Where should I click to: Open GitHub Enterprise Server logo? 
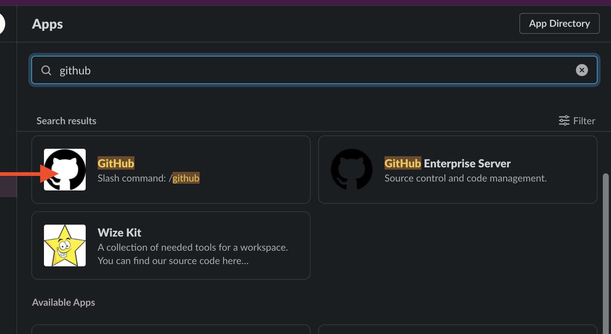pos(352,170)
